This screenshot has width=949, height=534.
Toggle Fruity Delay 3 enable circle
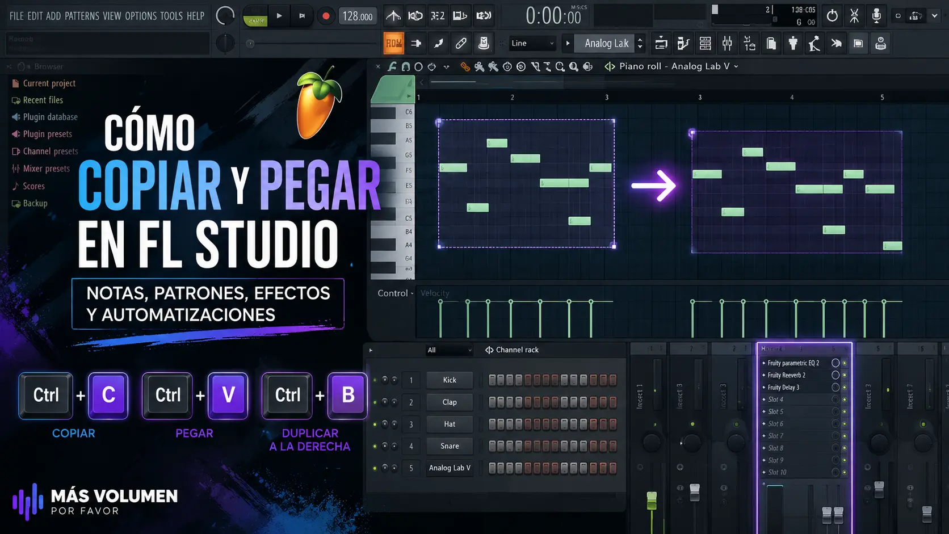pos(835,387)
